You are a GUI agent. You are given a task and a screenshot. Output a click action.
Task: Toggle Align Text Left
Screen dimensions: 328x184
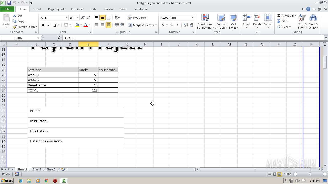click(97, 25)
